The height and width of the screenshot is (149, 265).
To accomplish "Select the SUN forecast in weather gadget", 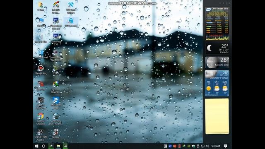I will [225, 87].
